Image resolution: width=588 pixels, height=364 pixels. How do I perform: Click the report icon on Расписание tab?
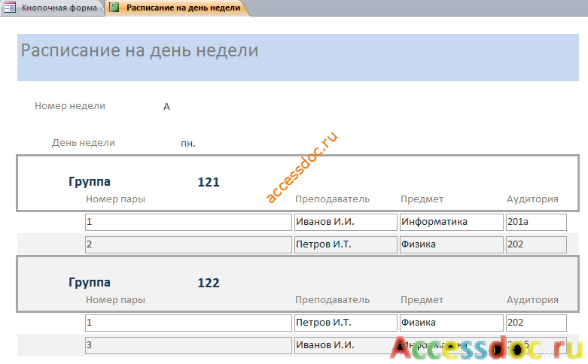coord(114,8)
